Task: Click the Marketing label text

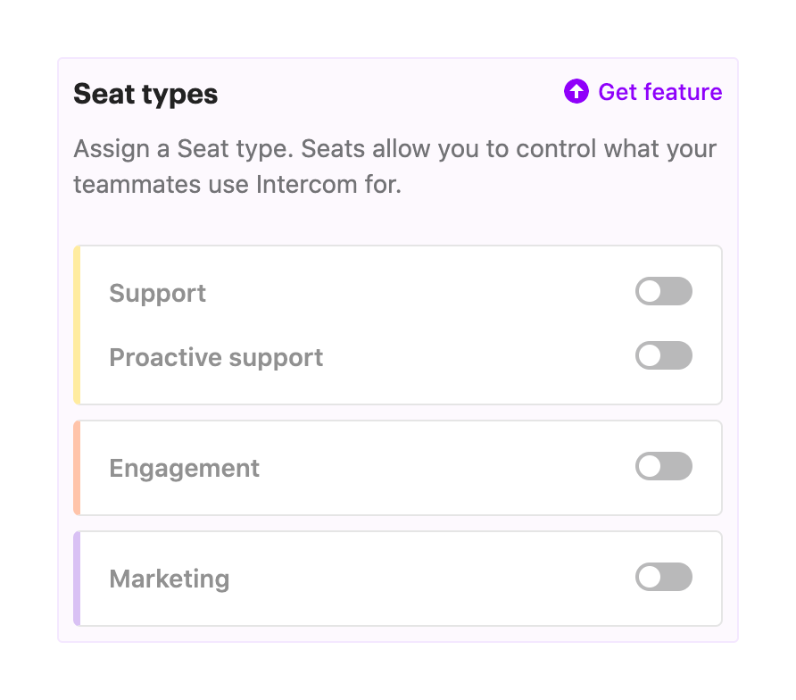Action: 169,579
